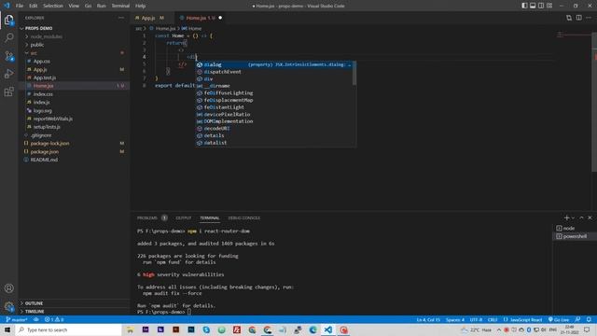Image resolution: width=597 pixels, height=336 pixels.
Task: Toggle bottom panel layout icon
Action: [x=533, y=6]
